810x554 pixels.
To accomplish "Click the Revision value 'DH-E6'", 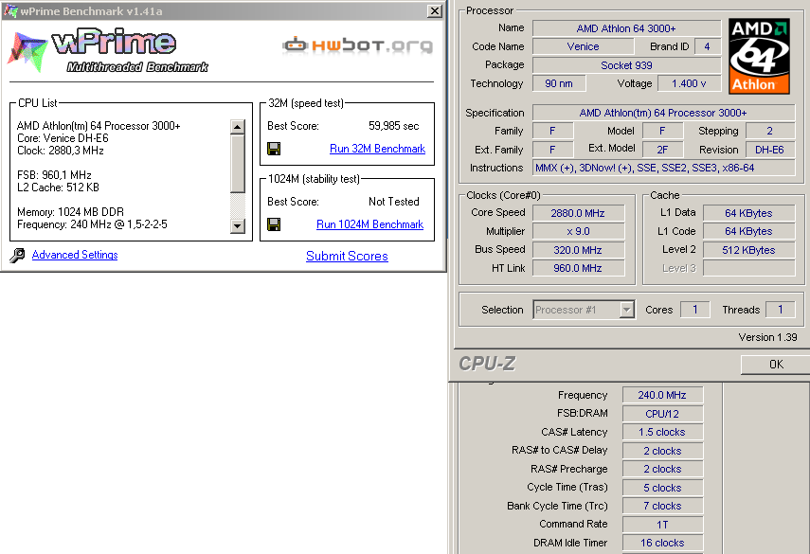I will click(x=769, y=150).
